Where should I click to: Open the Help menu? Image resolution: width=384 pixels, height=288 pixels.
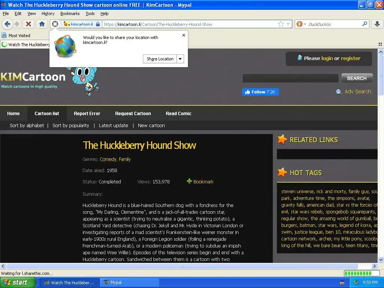point(105,13)
